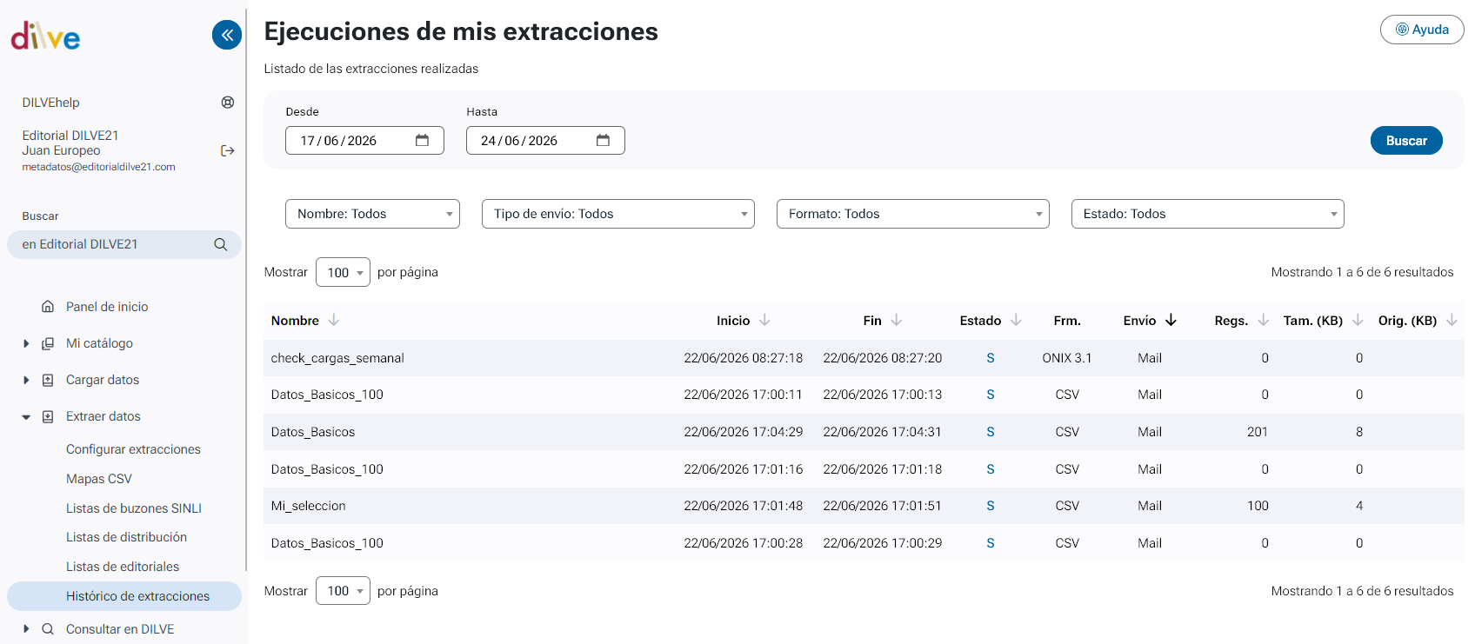Expand the Mi catálogo tree arrow
This screenshot has width=1475, height=644.
[x=26, y=344]
